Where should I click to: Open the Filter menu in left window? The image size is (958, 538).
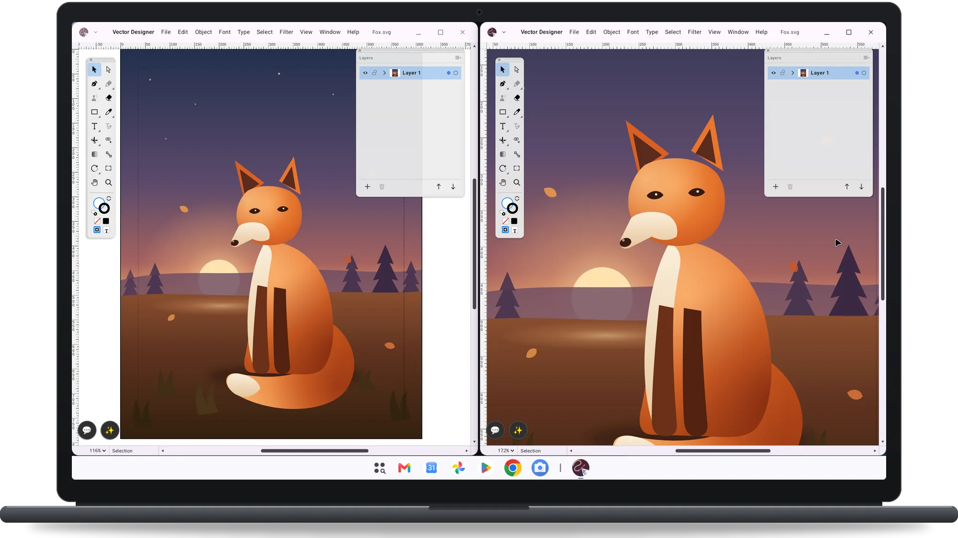click(286, 32)
